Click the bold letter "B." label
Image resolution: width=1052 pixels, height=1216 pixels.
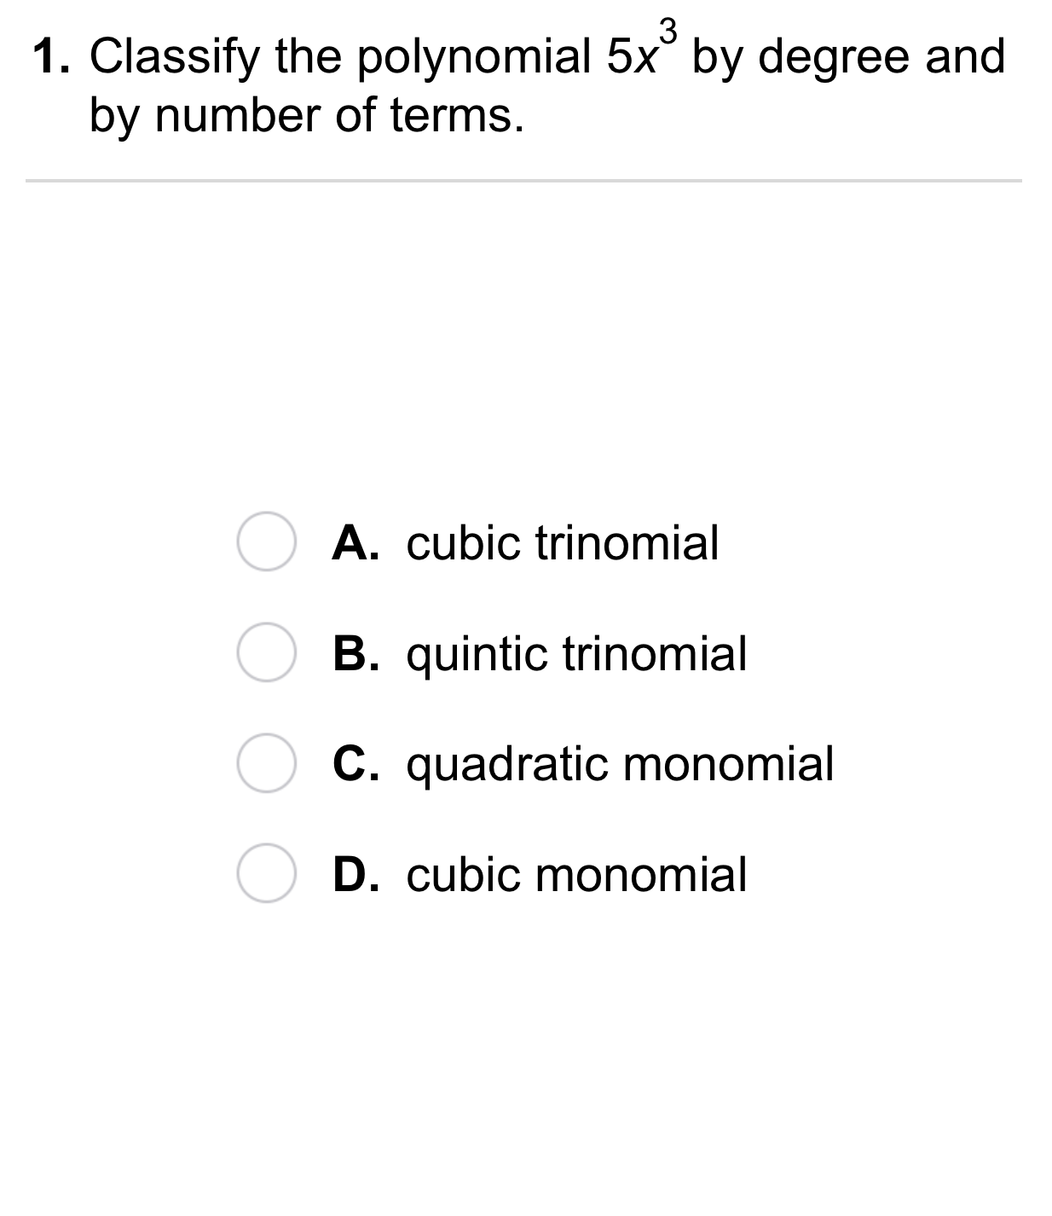pyautogui.click(x=355, y=653)
